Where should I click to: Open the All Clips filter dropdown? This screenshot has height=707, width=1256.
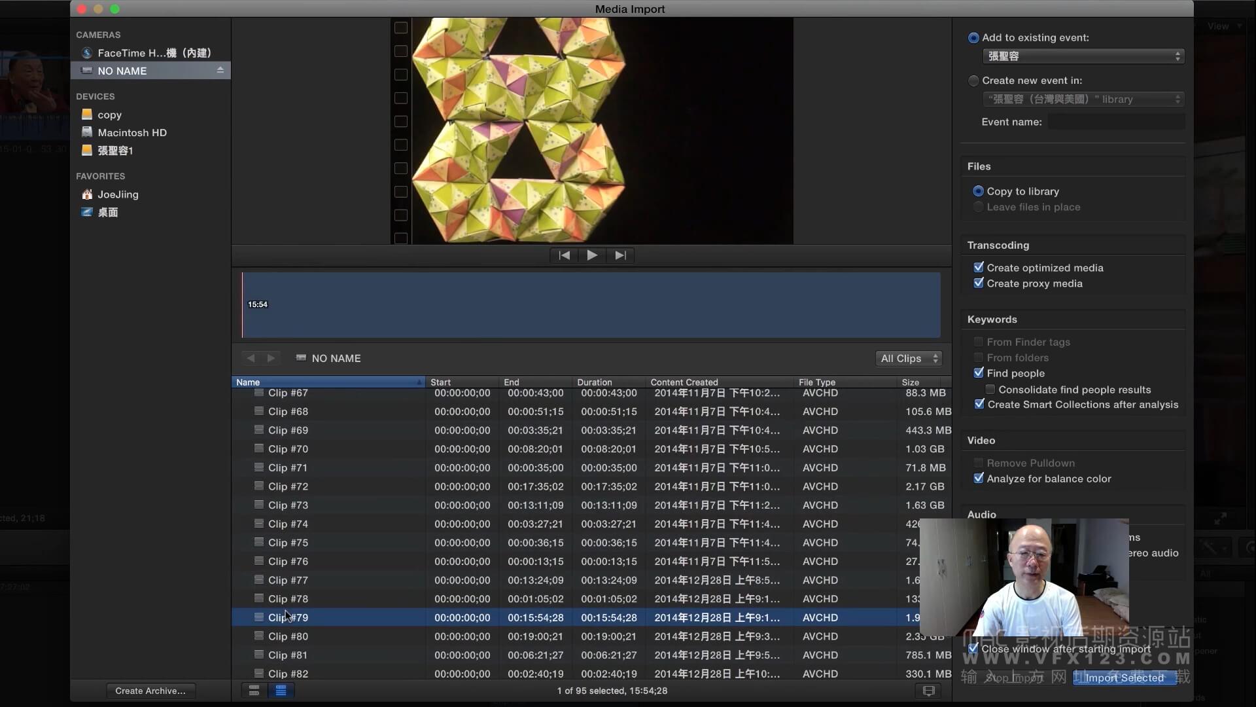tap(909, 358)
